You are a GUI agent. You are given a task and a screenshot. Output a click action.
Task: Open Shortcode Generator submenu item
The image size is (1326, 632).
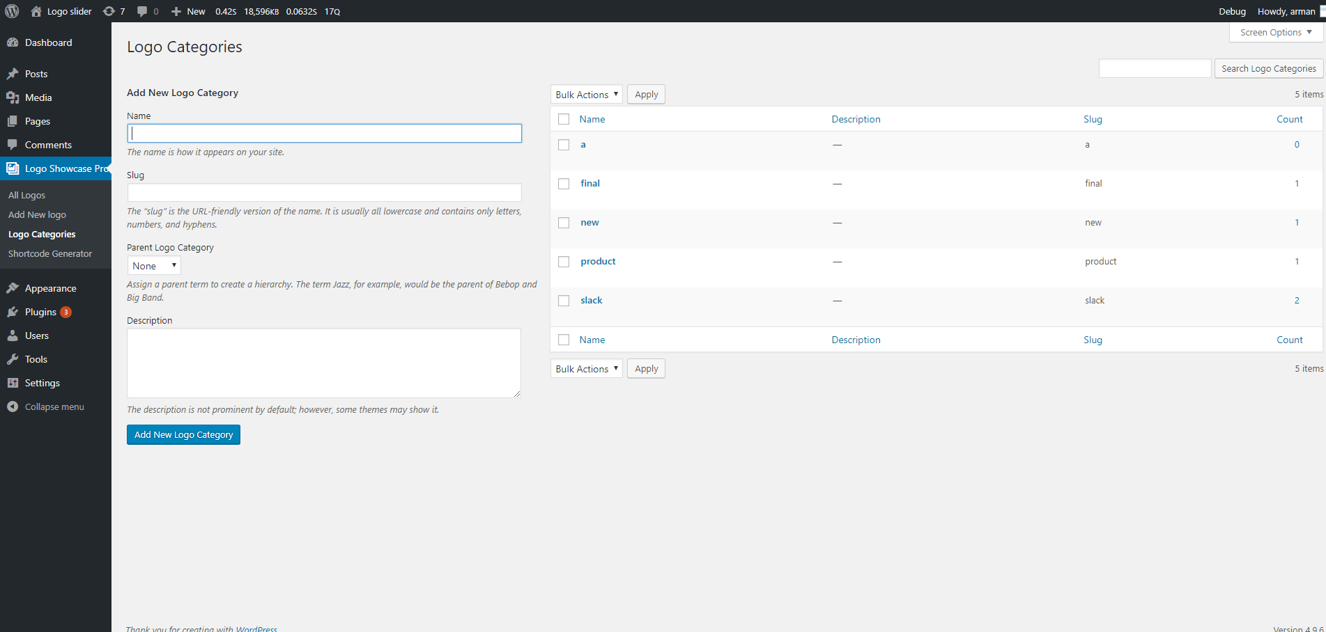(50, 254)
